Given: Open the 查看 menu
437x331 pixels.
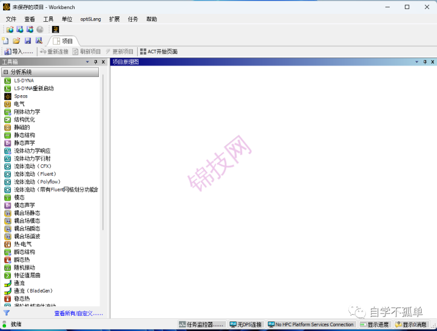Looking at the screenshot, I should pyautogui.click(x=30, y=19).
